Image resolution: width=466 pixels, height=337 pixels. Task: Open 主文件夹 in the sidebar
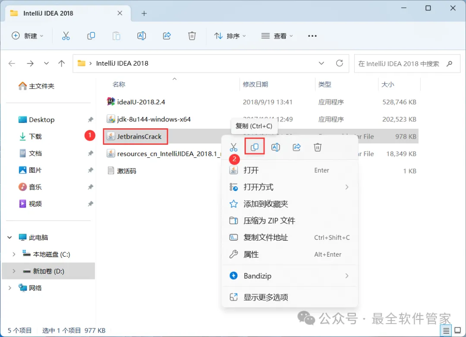(x=36, y=86)
